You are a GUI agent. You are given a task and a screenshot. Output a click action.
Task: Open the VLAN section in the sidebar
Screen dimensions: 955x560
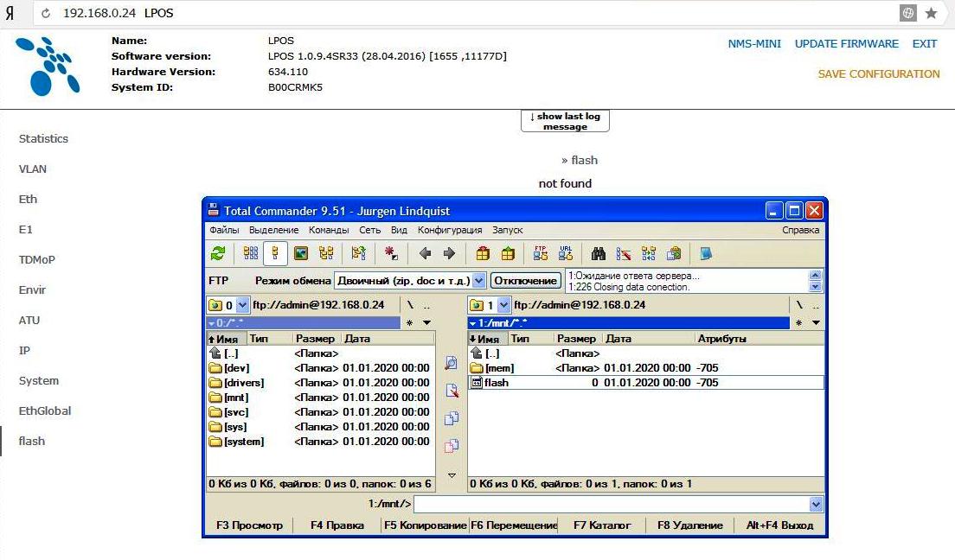[33, 169]
